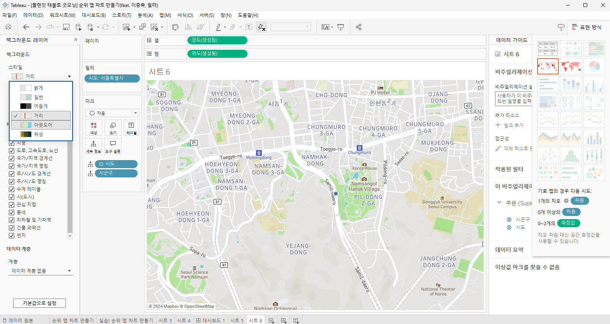Click the pencil icon for alt text

[x=498, y=148]
